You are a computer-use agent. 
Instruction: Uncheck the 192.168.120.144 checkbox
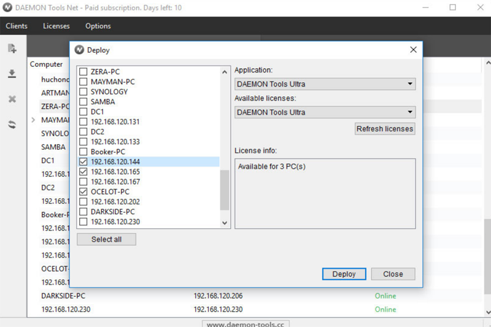[x=83, y=162]
